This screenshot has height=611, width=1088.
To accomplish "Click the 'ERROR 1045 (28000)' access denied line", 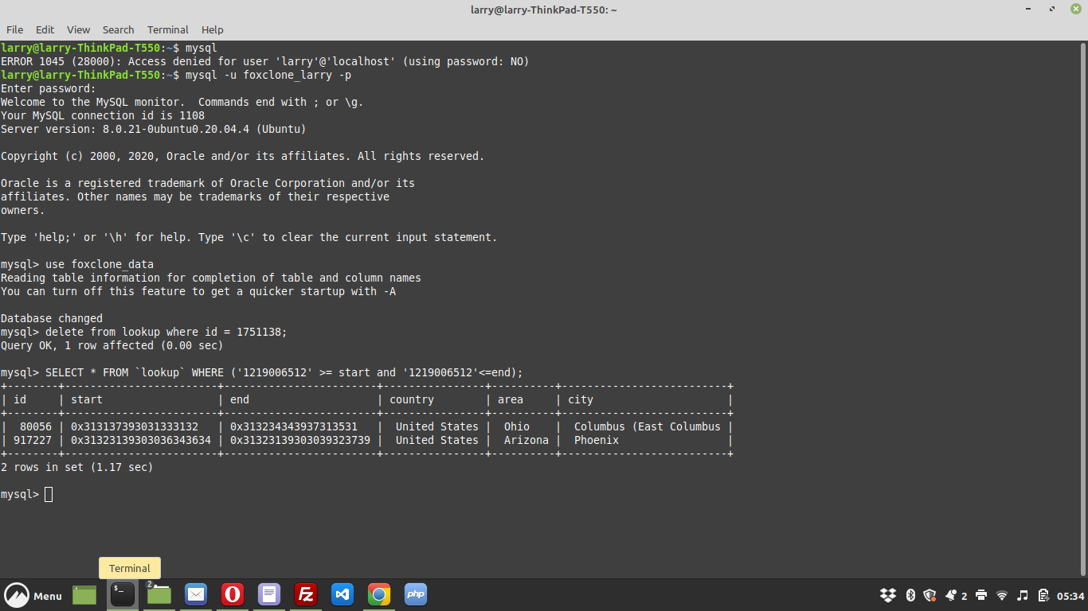I will point(265,61).
